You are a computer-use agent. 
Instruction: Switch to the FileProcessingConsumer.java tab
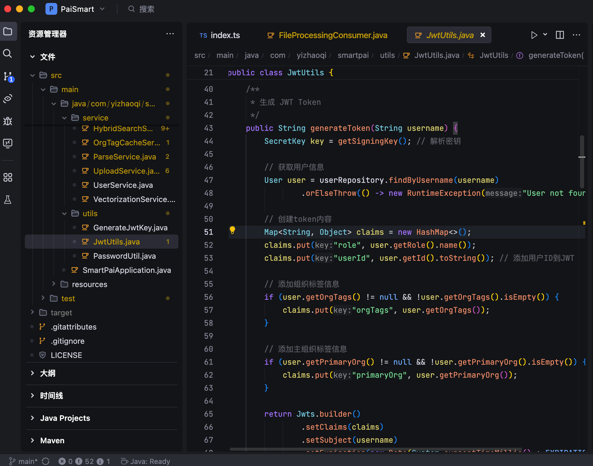click(333, 35)
